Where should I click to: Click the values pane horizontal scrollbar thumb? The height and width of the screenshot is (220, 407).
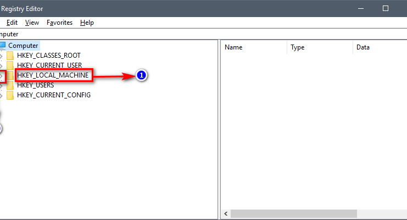pos(293,214)
